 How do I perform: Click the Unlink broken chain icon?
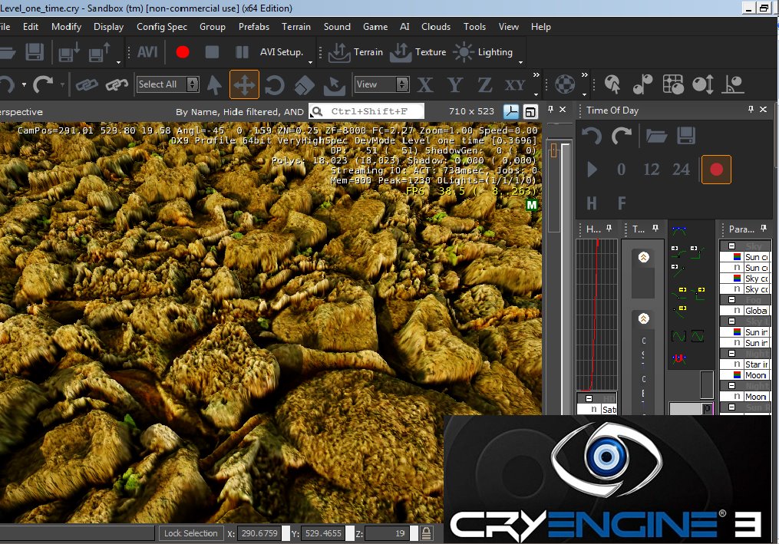(x=117, y=85)
